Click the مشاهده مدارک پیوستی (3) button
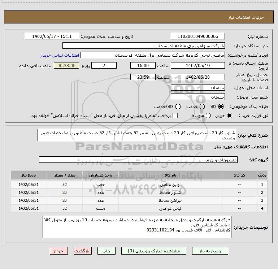This screenshot has height=269, width=278. tap(154, 251)
